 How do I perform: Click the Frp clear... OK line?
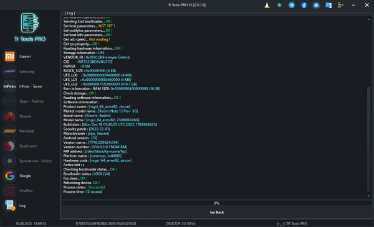click(x=75, y=178)
